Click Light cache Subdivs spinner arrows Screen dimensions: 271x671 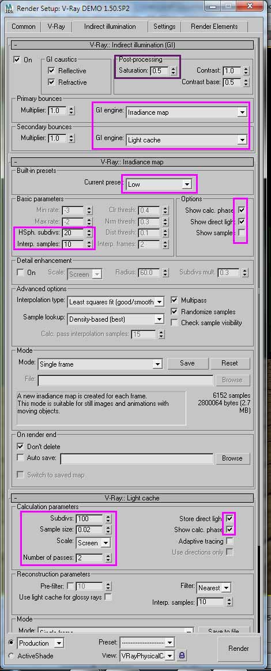[x=108, y=518]
